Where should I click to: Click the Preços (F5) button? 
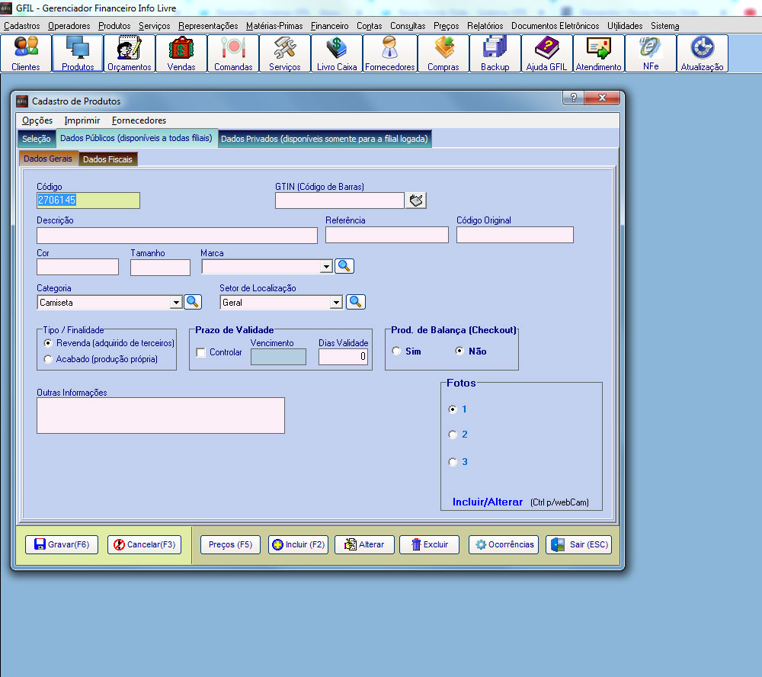coord(230,544)
